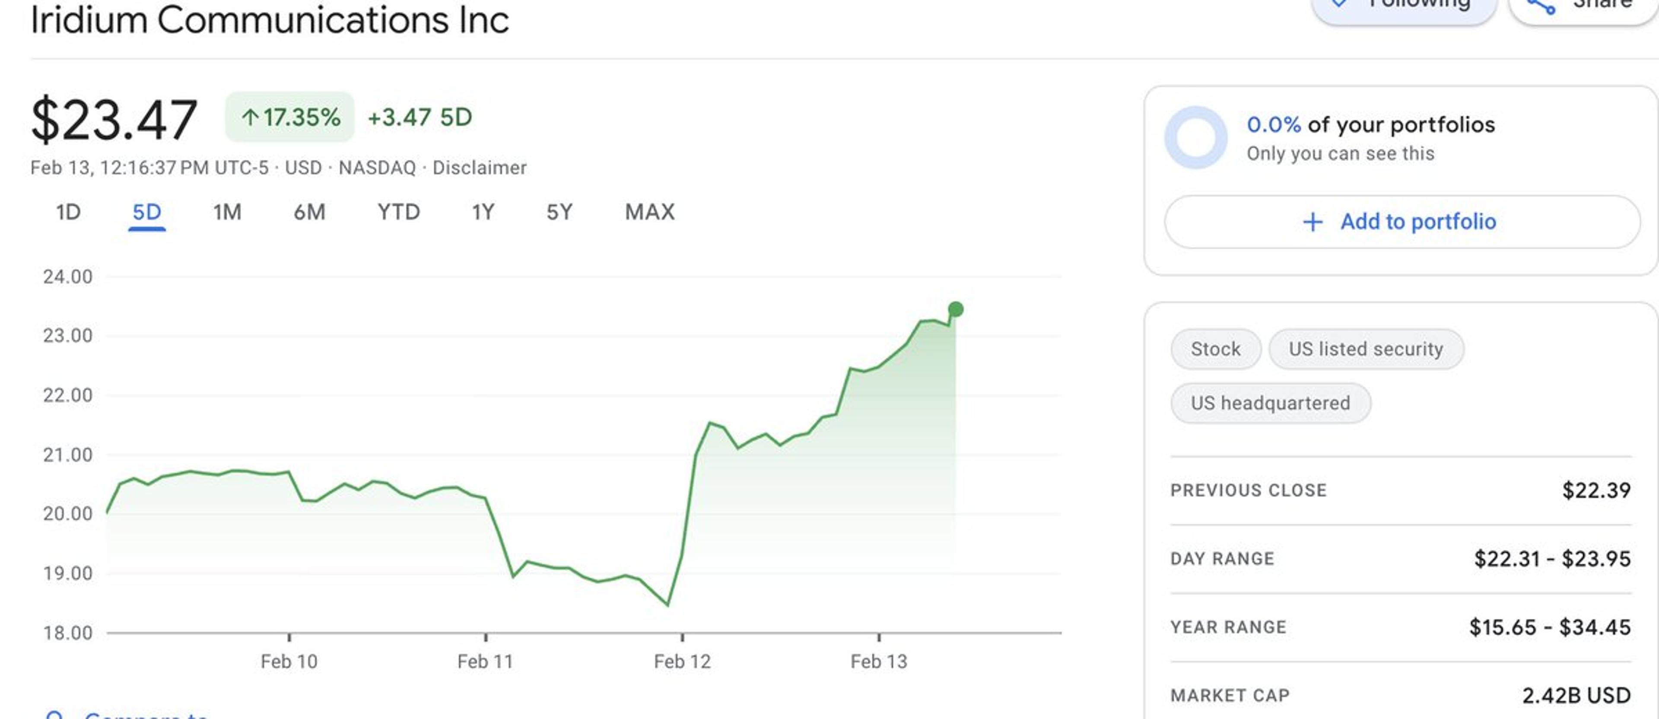Click the green dot at chart end

956,309
